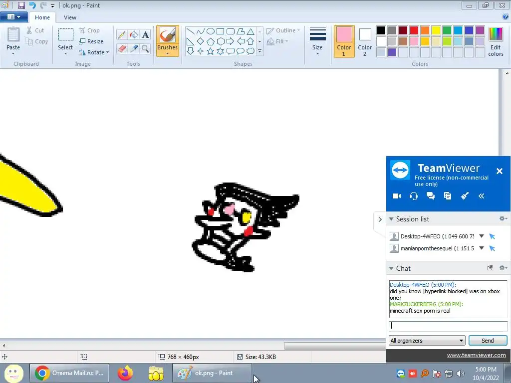Pick the black color swatch
This screenshot has width=511, height=383.
[381, 30]
